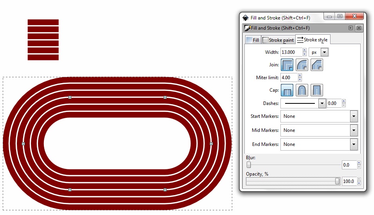Click the top-left path node handle
374x215 pixels.
click(70, 97)
